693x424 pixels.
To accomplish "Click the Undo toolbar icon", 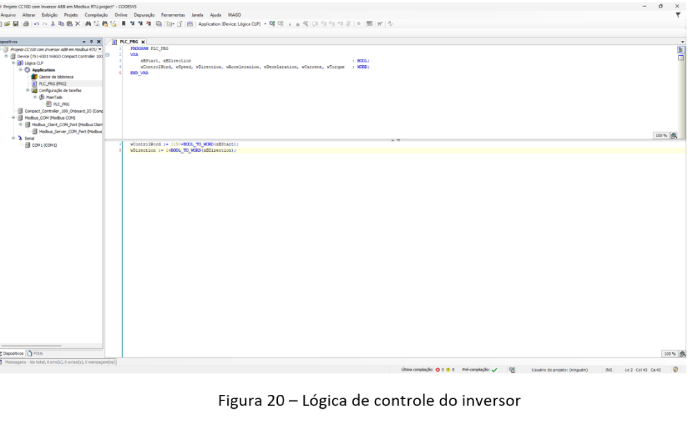I will click(x=35, y=23).
